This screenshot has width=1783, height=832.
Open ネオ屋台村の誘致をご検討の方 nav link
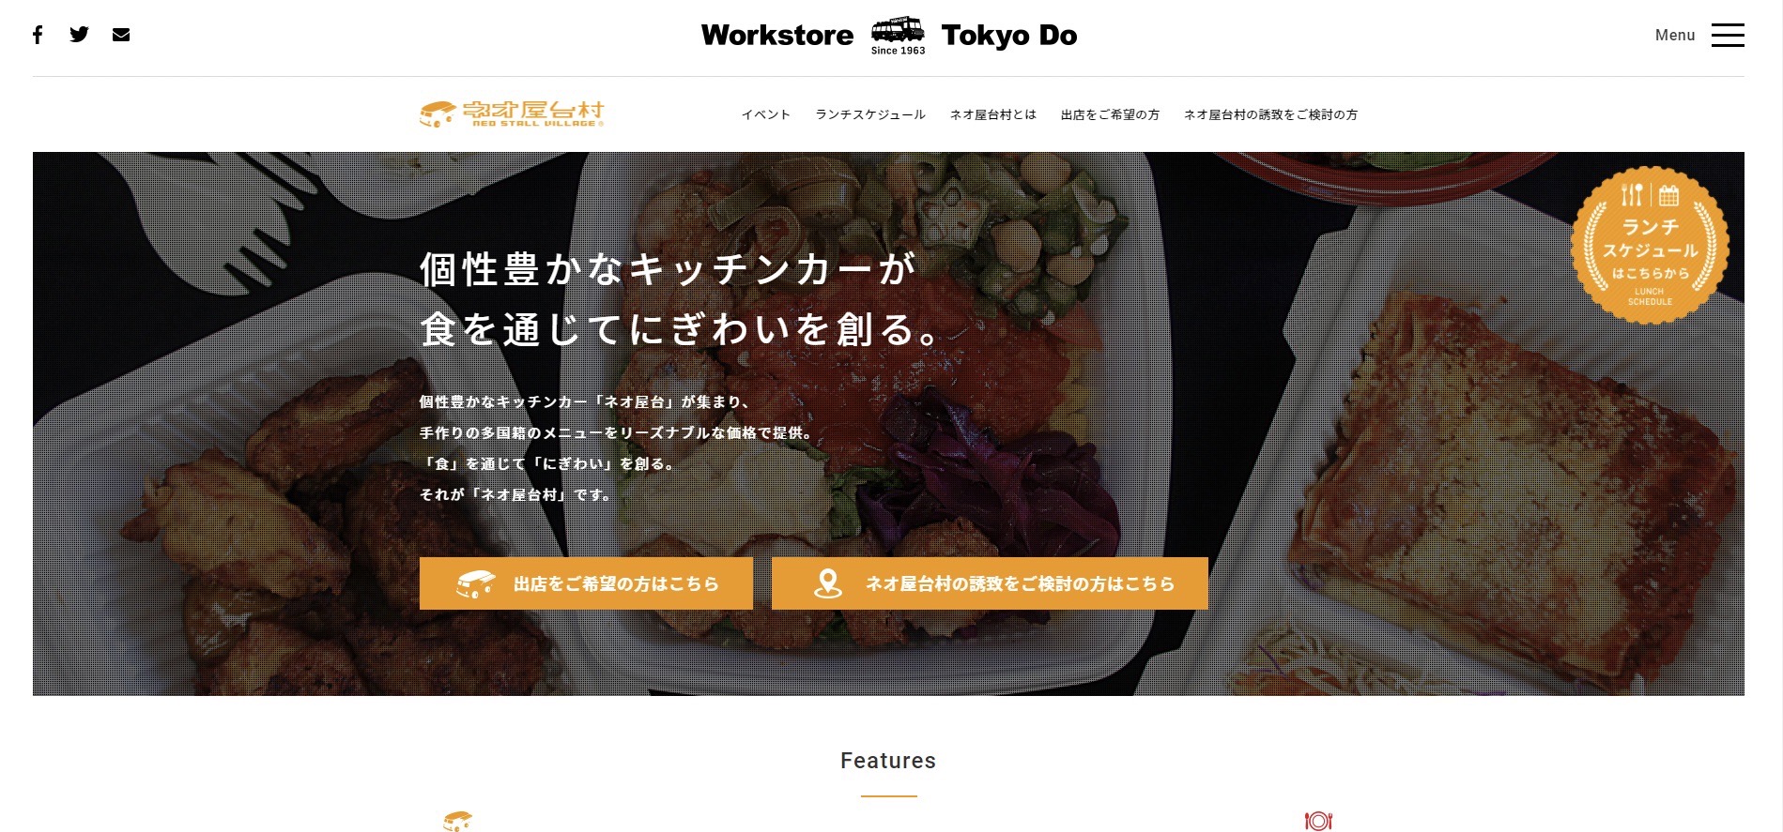pos(1270,114)
